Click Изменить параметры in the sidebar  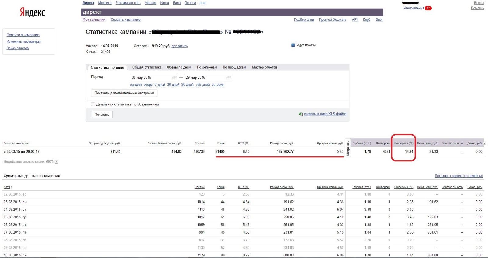pos(23,42)
